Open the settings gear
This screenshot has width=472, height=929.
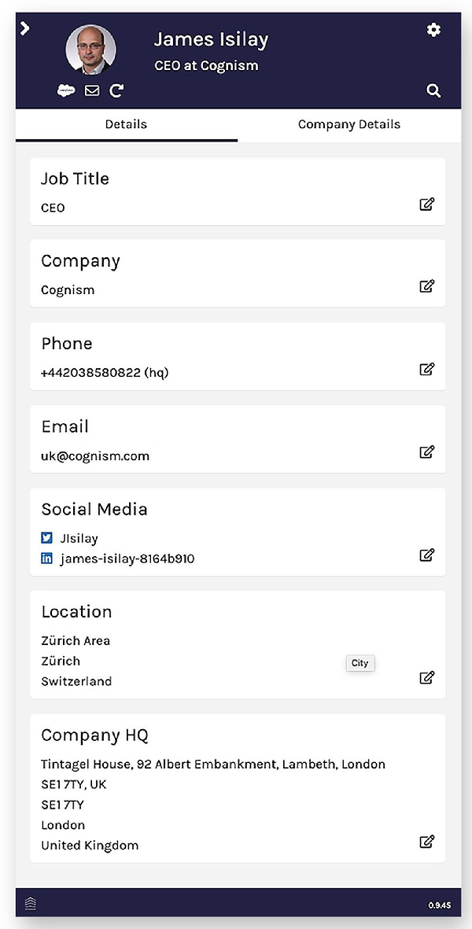tap(433, 30)
